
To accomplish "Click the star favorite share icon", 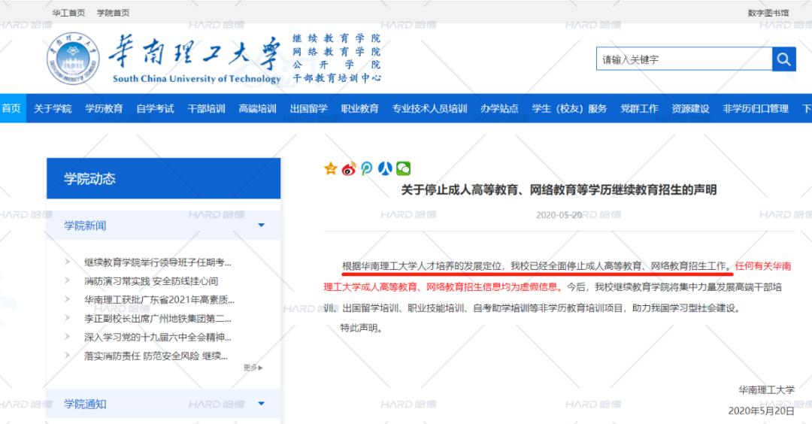I will click(330, 168).
